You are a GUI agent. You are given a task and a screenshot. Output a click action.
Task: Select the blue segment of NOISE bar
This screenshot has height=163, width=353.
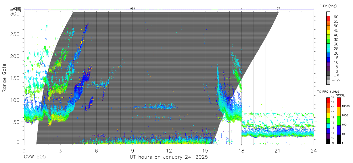pos(338,130)
